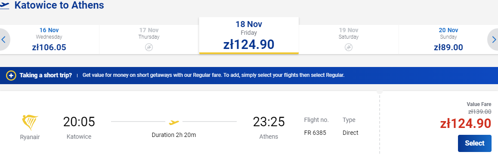498x155 pixels.
Task: Click the 23:25 Athens arrival time
Action: [x=269, y=122]
